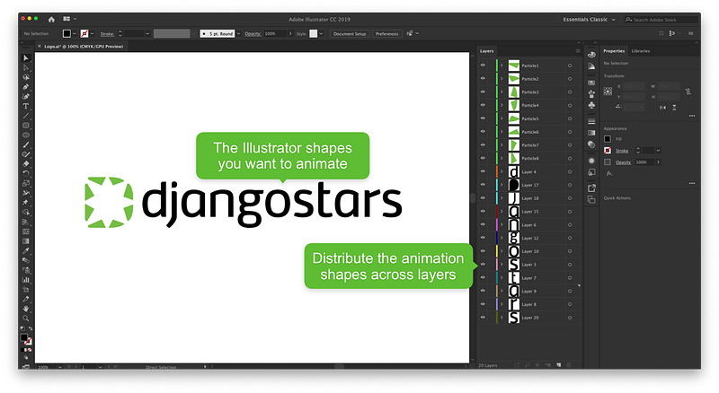This screenshot has height=393, width=719.
Task: Toggle visibility of Layer 4
Action: tap(483, 171)
